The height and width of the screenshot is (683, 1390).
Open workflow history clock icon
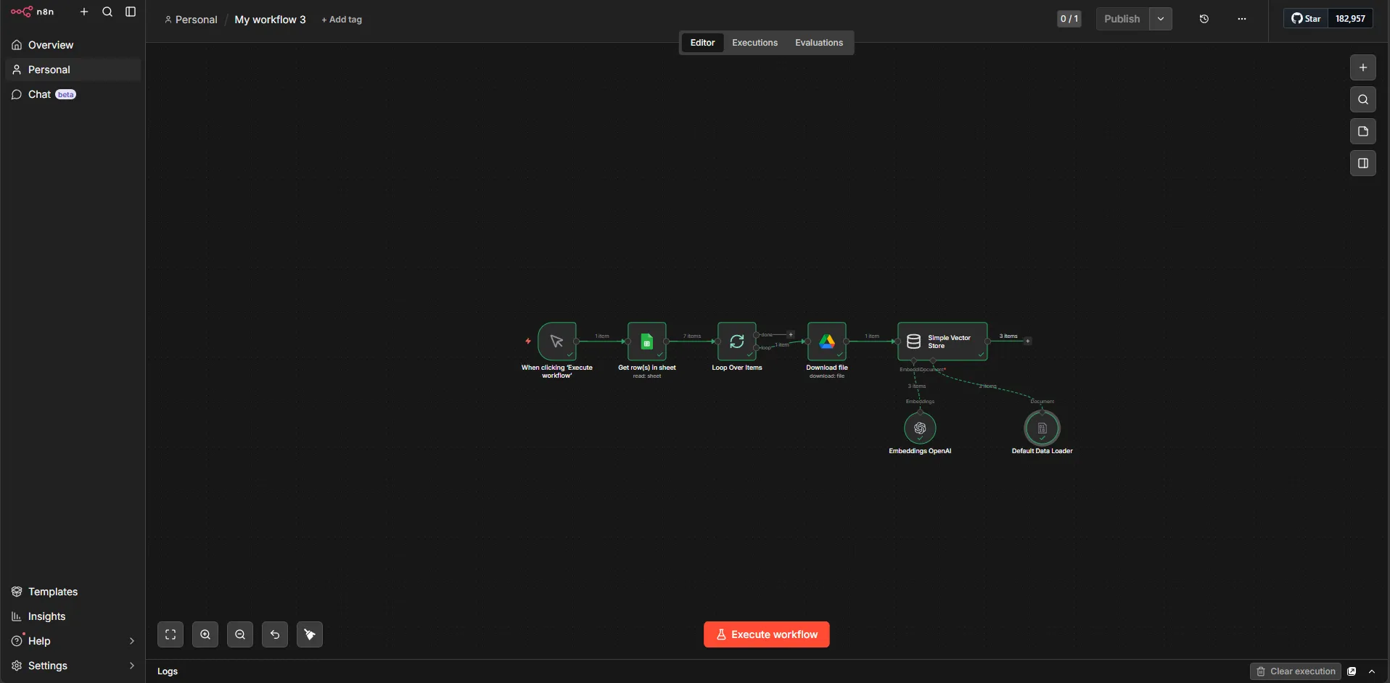(x=1204, y=19)
